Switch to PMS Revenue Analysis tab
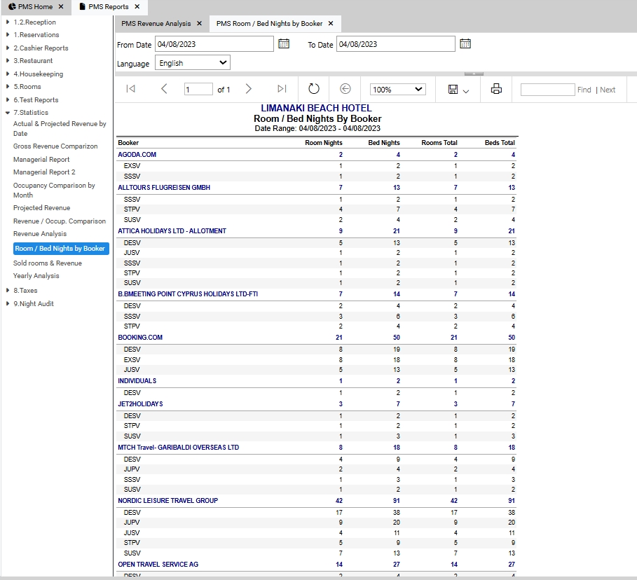Image resolution: width=637 pixels, height=580 pixels. [156, 24]
